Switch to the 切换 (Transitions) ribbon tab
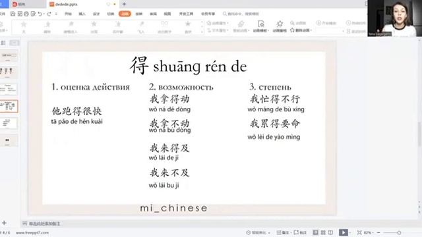This screenshot has height=237, width=422. point(111,14)
